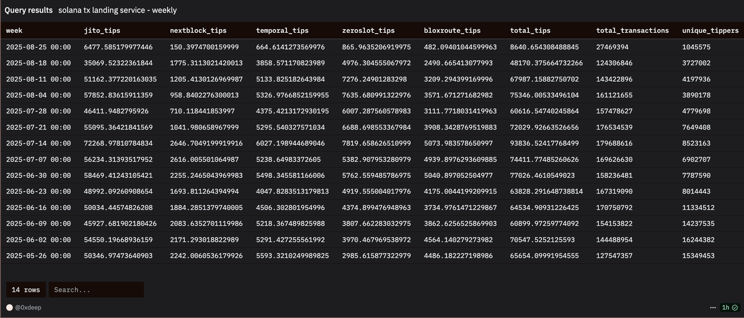The width and height of the screenshot is (744, 318).
Task: Click zeroslot_tips value 2985.615877322979
Action: coord(376,256)
